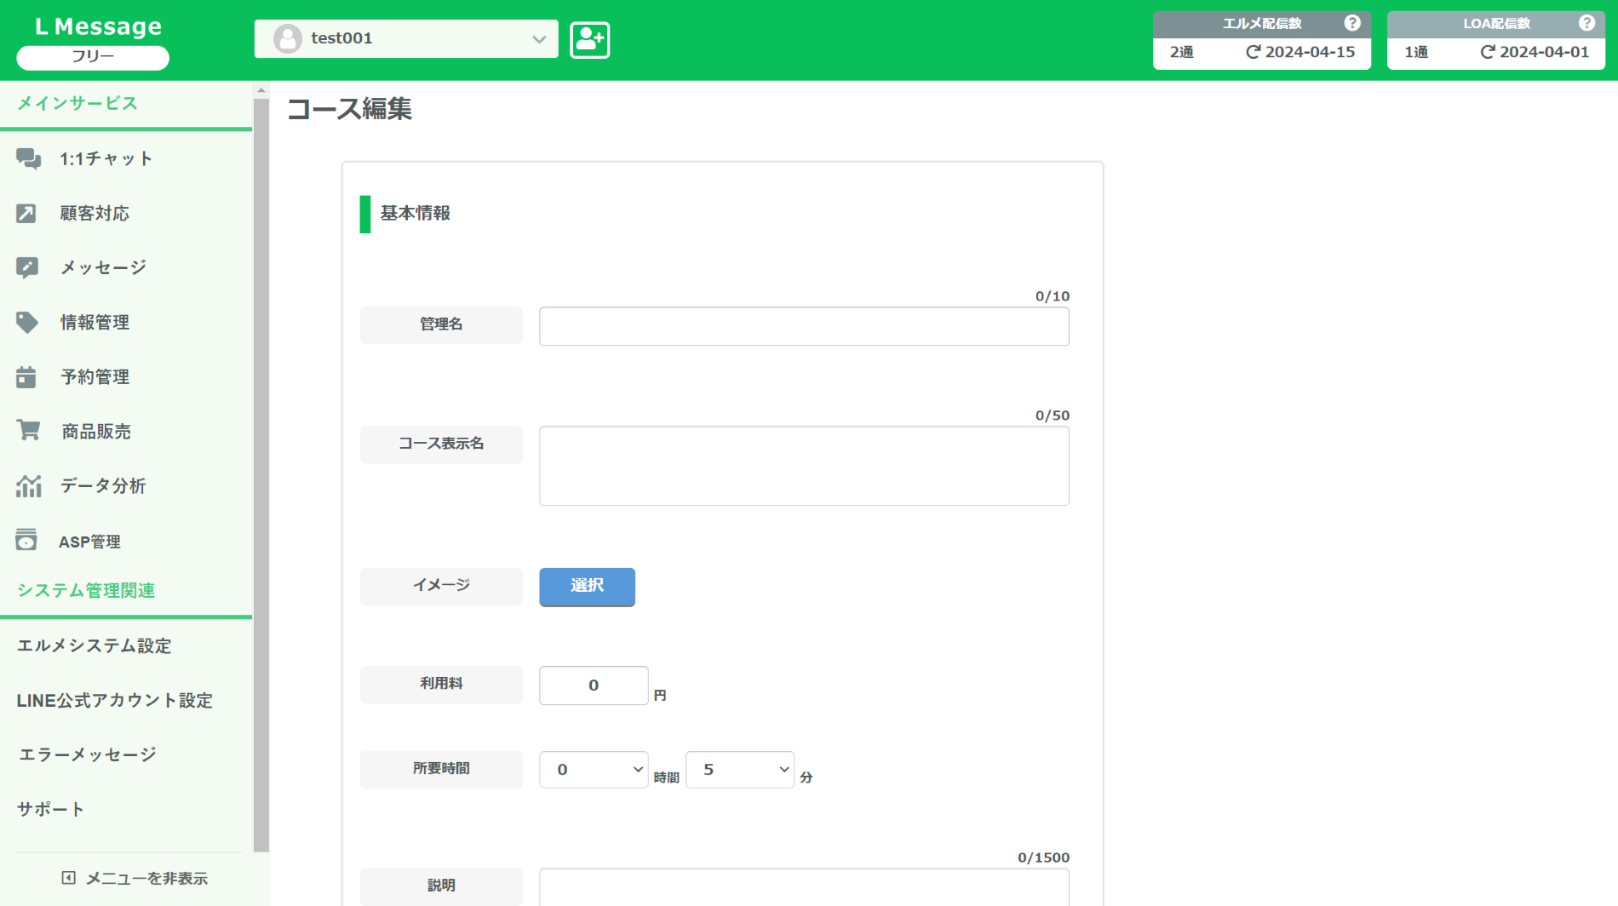
Task: Click the 予約管理 calendar icon
Action: pos(26,376)
